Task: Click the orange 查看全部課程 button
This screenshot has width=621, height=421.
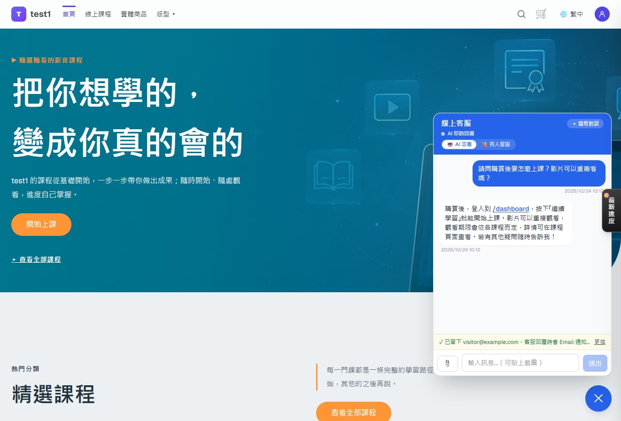Action: point(354,413)
